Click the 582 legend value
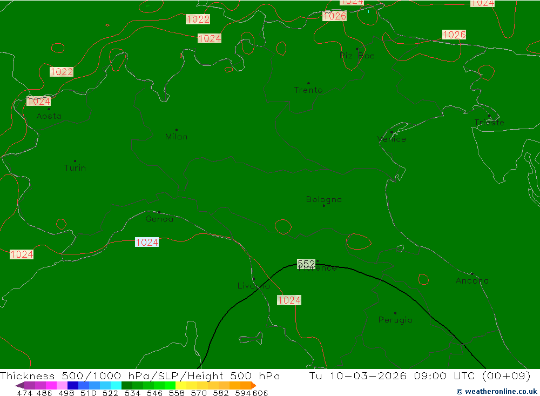Screen dimensions: 540x396 (x=220, y=393)
